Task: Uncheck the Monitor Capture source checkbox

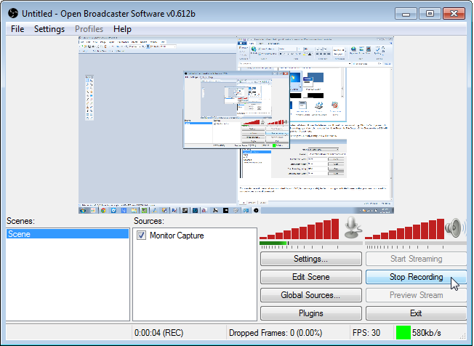Action: pyautogui.click(x=141, y=235)
